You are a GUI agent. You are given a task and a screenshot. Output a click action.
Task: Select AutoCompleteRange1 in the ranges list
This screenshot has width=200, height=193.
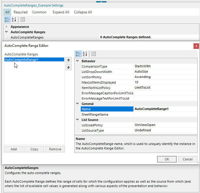point(34,60)
